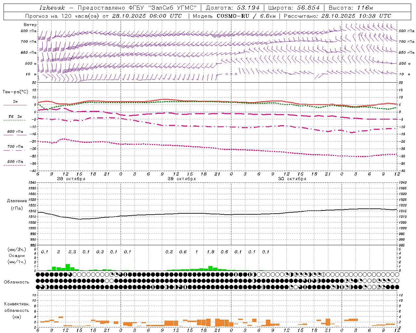The width and height of the screenshot is (416, 333).
Task: Click the "30 октября" date label
Action: (x=292, y=179)
